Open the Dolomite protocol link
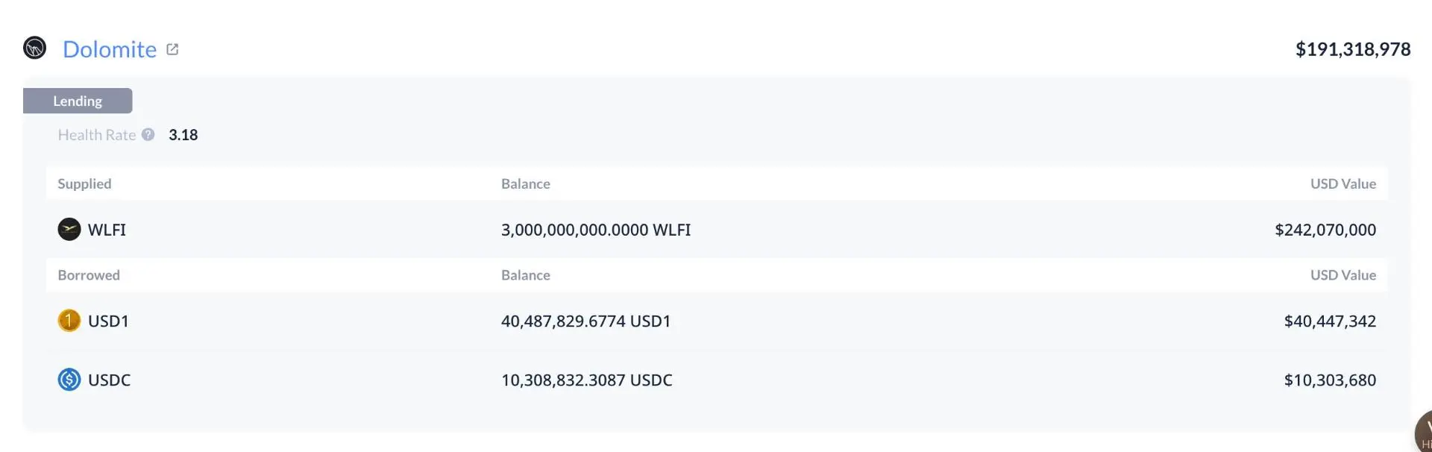Screen dimensions: 1432x452 (x=110, y=49)
